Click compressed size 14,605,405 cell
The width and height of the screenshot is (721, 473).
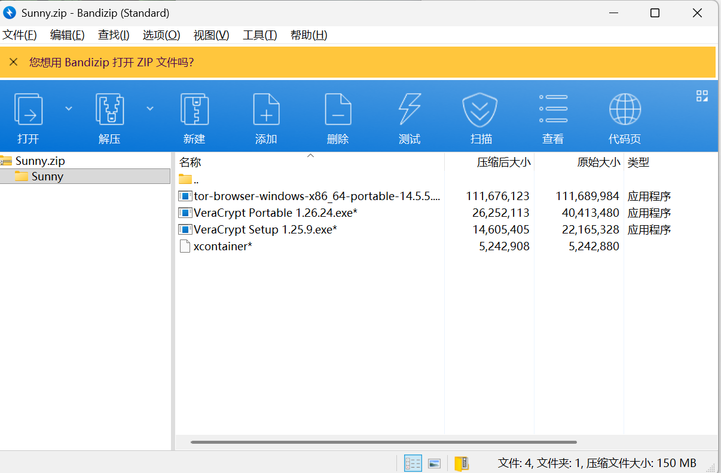click(x=501, y=229)
